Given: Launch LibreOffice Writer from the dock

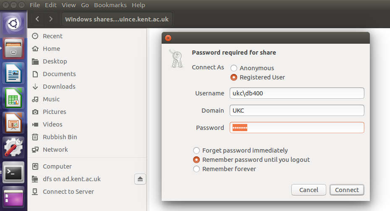Looking at the screenshot, I should 13,74.
